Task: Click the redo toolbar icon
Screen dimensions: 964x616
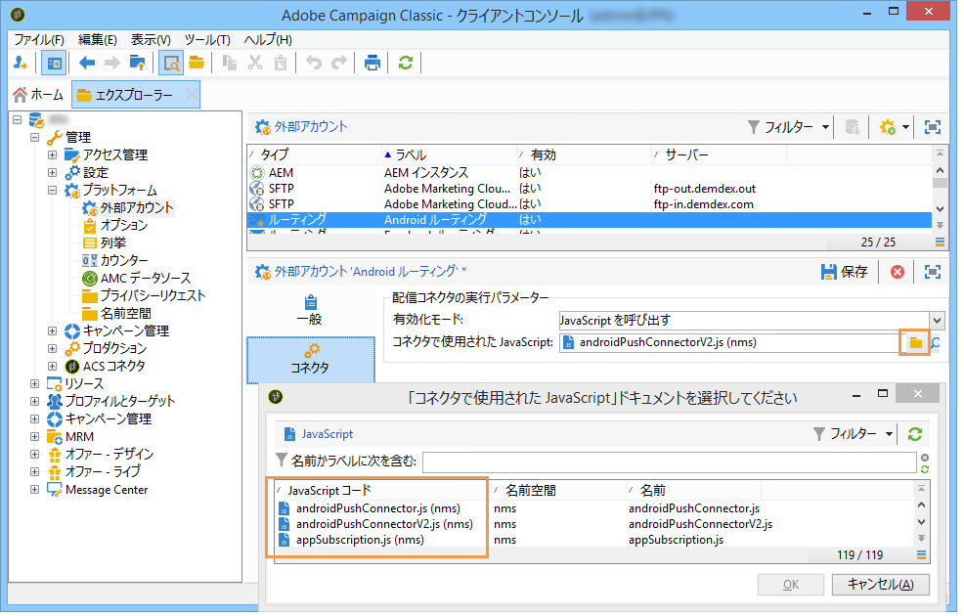Action: tap(338, 63)
